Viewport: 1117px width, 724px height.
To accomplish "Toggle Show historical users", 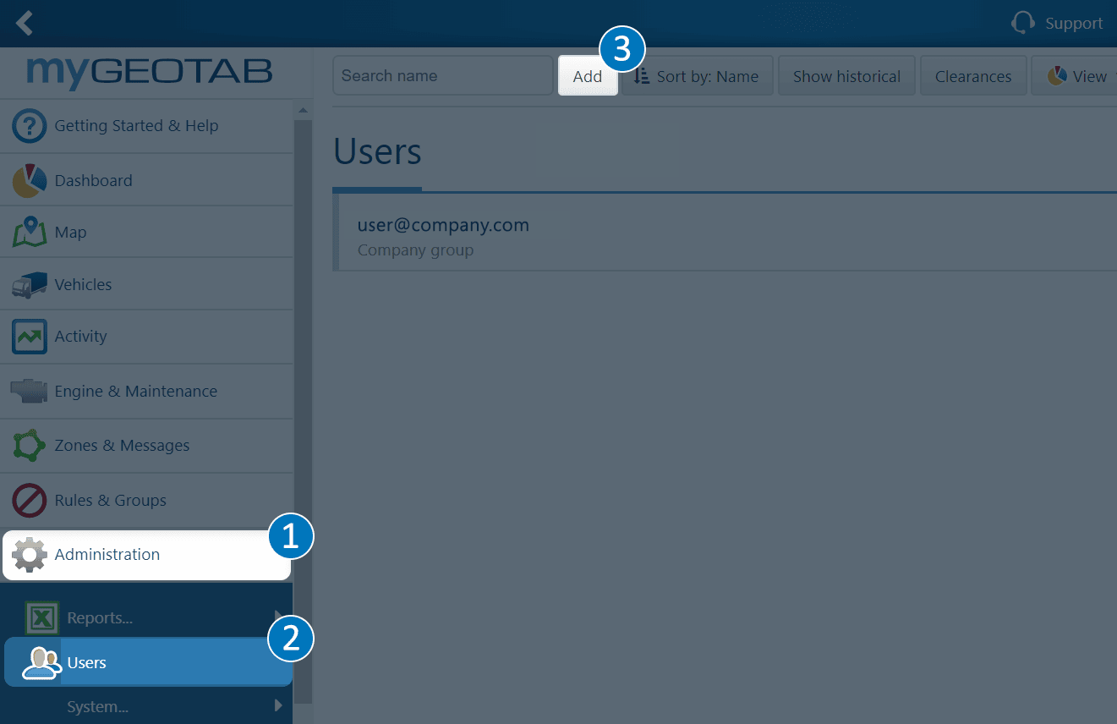I will tap(846, 76).
